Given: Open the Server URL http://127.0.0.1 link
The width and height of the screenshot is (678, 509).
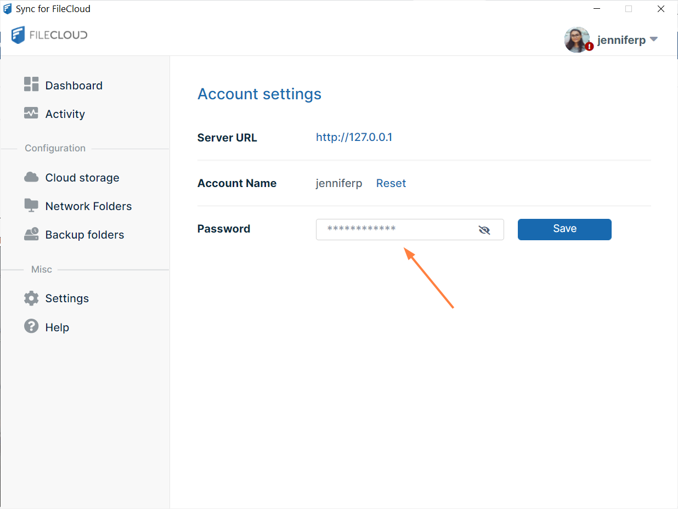Looking at the screenshot, I should tap(354, 137).
